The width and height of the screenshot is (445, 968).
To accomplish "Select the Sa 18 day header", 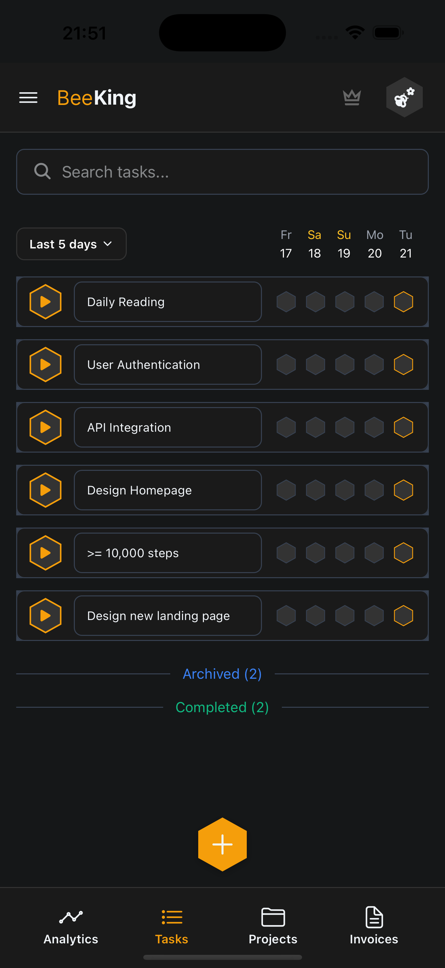I will 315,244.
